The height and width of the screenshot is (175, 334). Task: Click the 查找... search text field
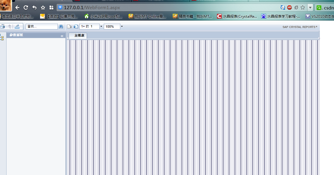[42, 27]
